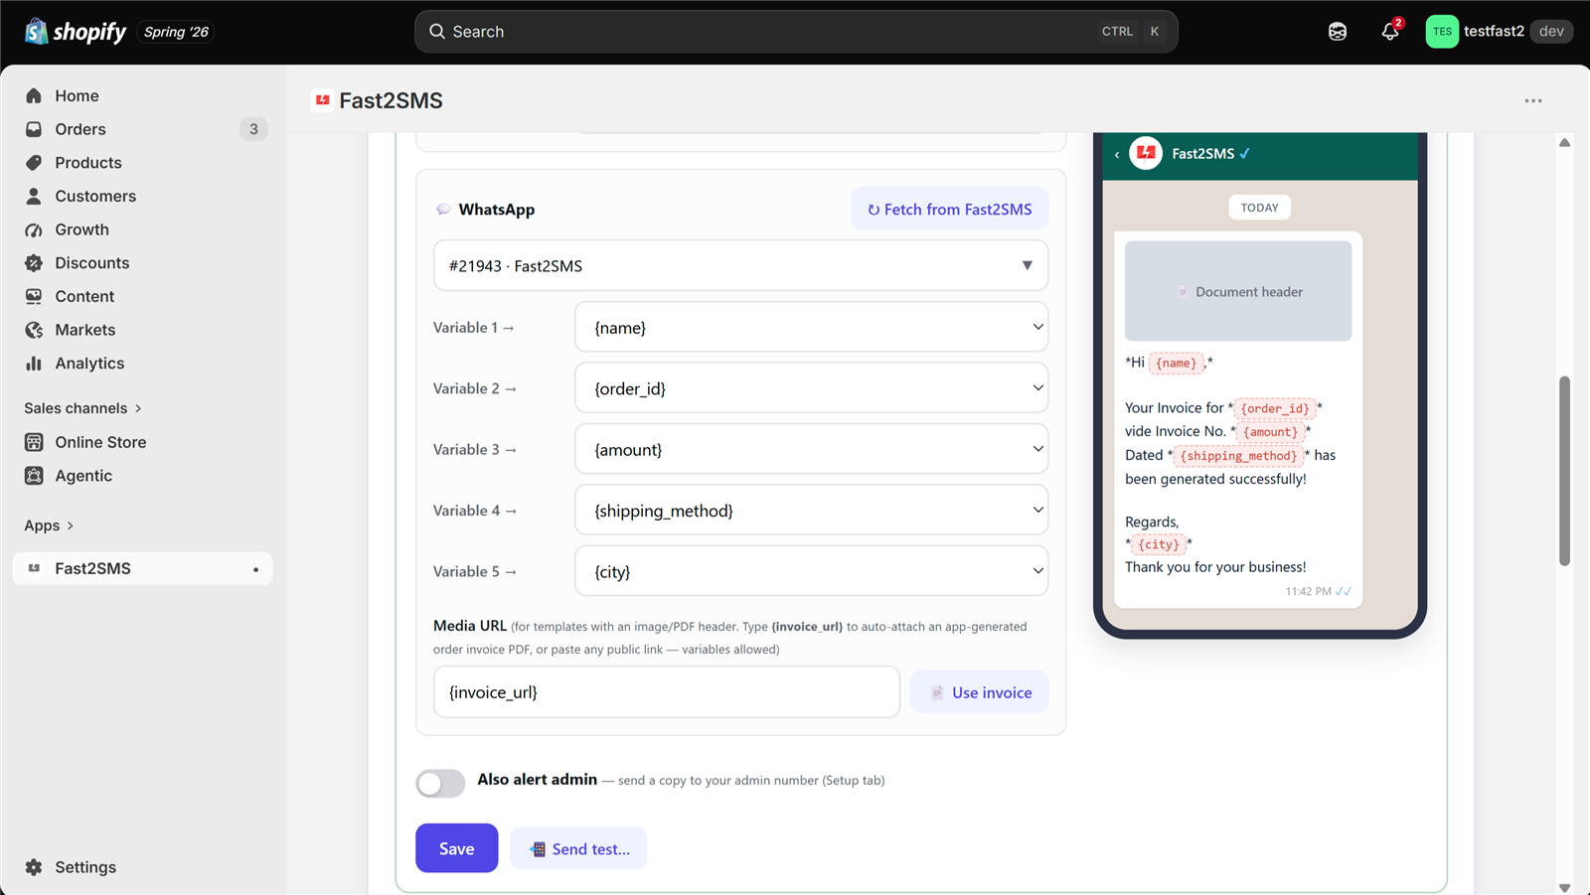Open Content icon in sidebar
This screenshot has height=895, width=1590.
click(x=34, y=296)
